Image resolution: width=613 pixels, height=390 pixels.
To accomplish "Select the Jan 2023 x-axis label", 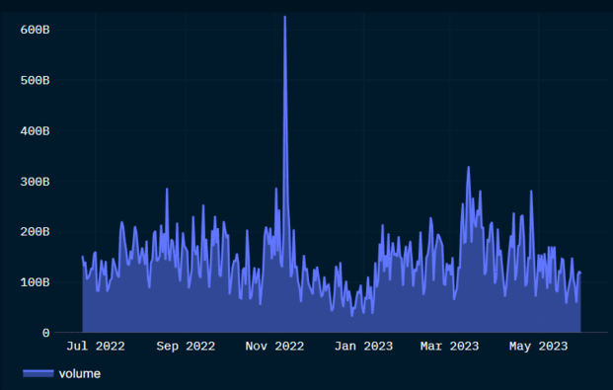I will coord(363,347).
